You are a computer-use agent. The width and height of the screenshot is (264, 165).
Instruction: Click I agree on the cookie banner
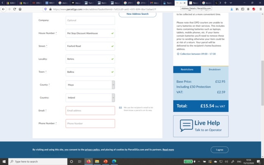pos(219,150)
